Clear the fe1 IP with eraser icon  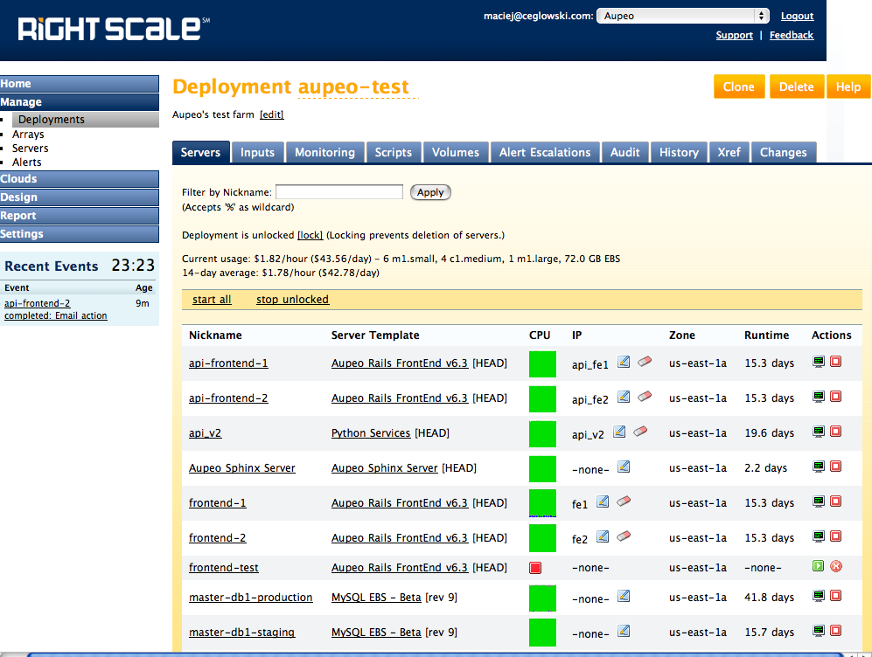point(624,501)
